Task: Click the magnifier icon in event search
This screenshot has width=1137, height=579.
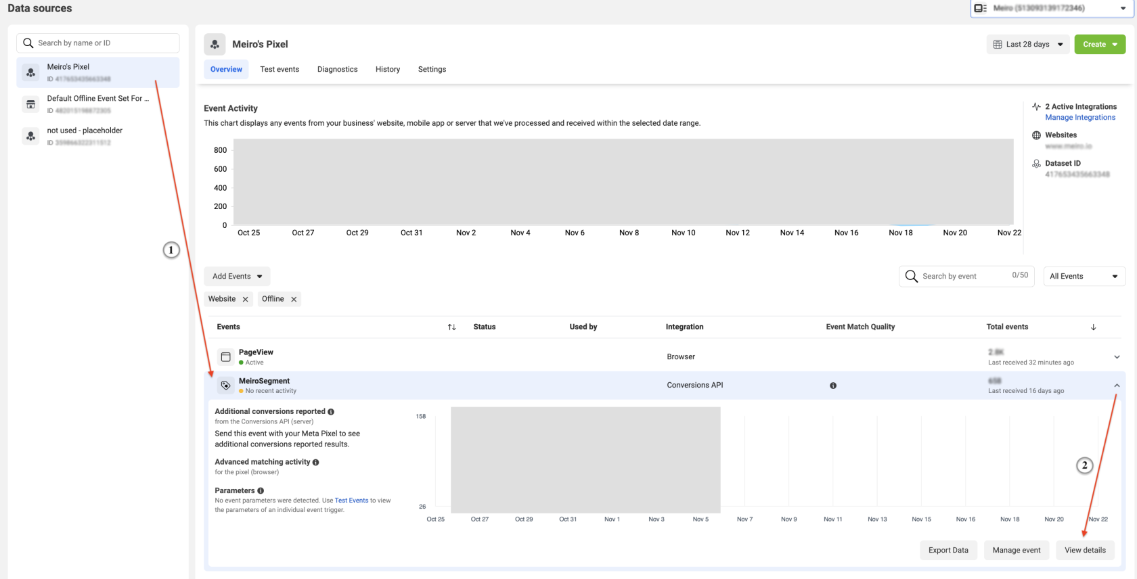Action: 912,276
